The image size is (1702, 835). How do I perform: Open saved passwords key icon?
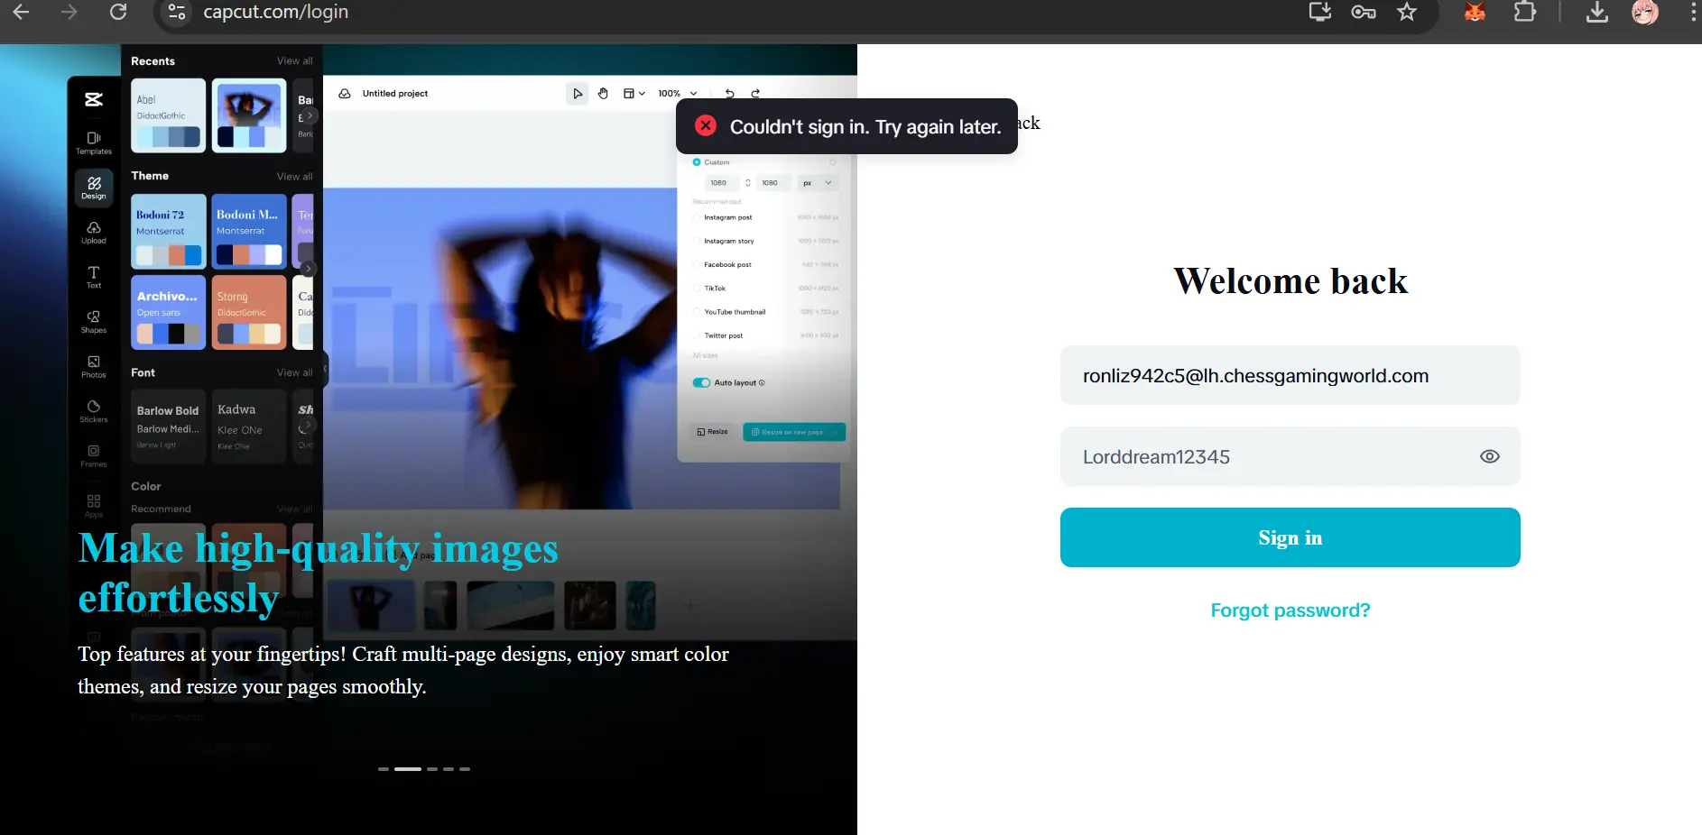coord(1364,12)
